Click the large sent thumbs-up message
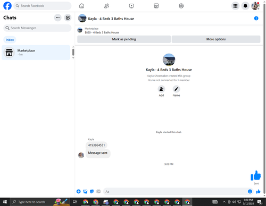Screen dimensions: 266x206 pyautogui.click(x=255, y=176)
